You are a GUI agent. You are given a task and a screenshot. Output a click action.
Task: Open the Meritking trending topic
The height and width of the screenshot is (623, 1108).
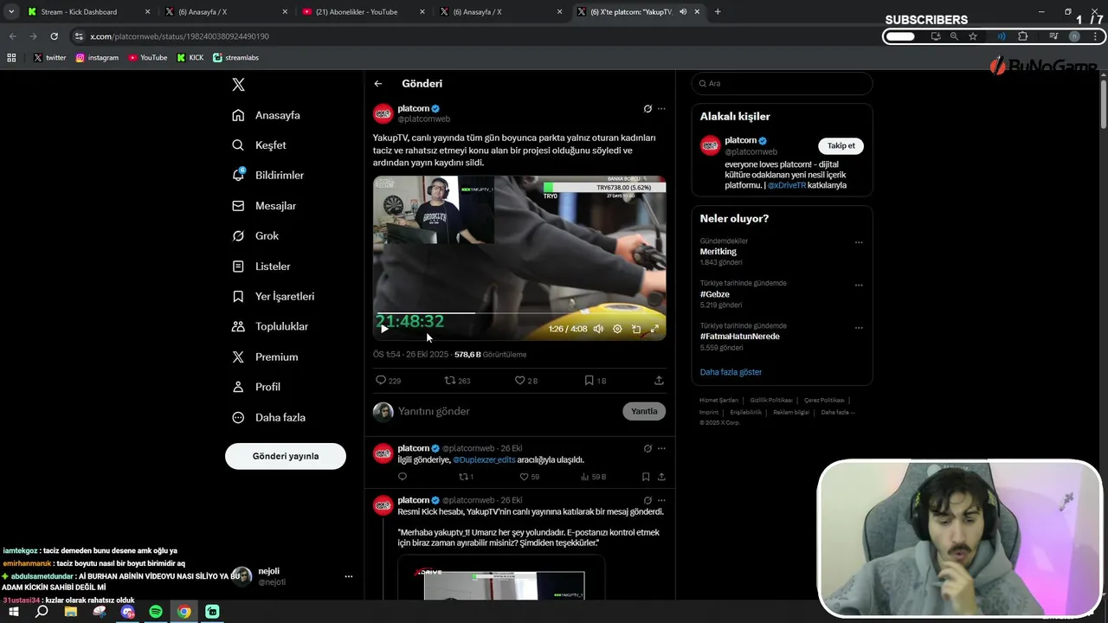[718, 251]
